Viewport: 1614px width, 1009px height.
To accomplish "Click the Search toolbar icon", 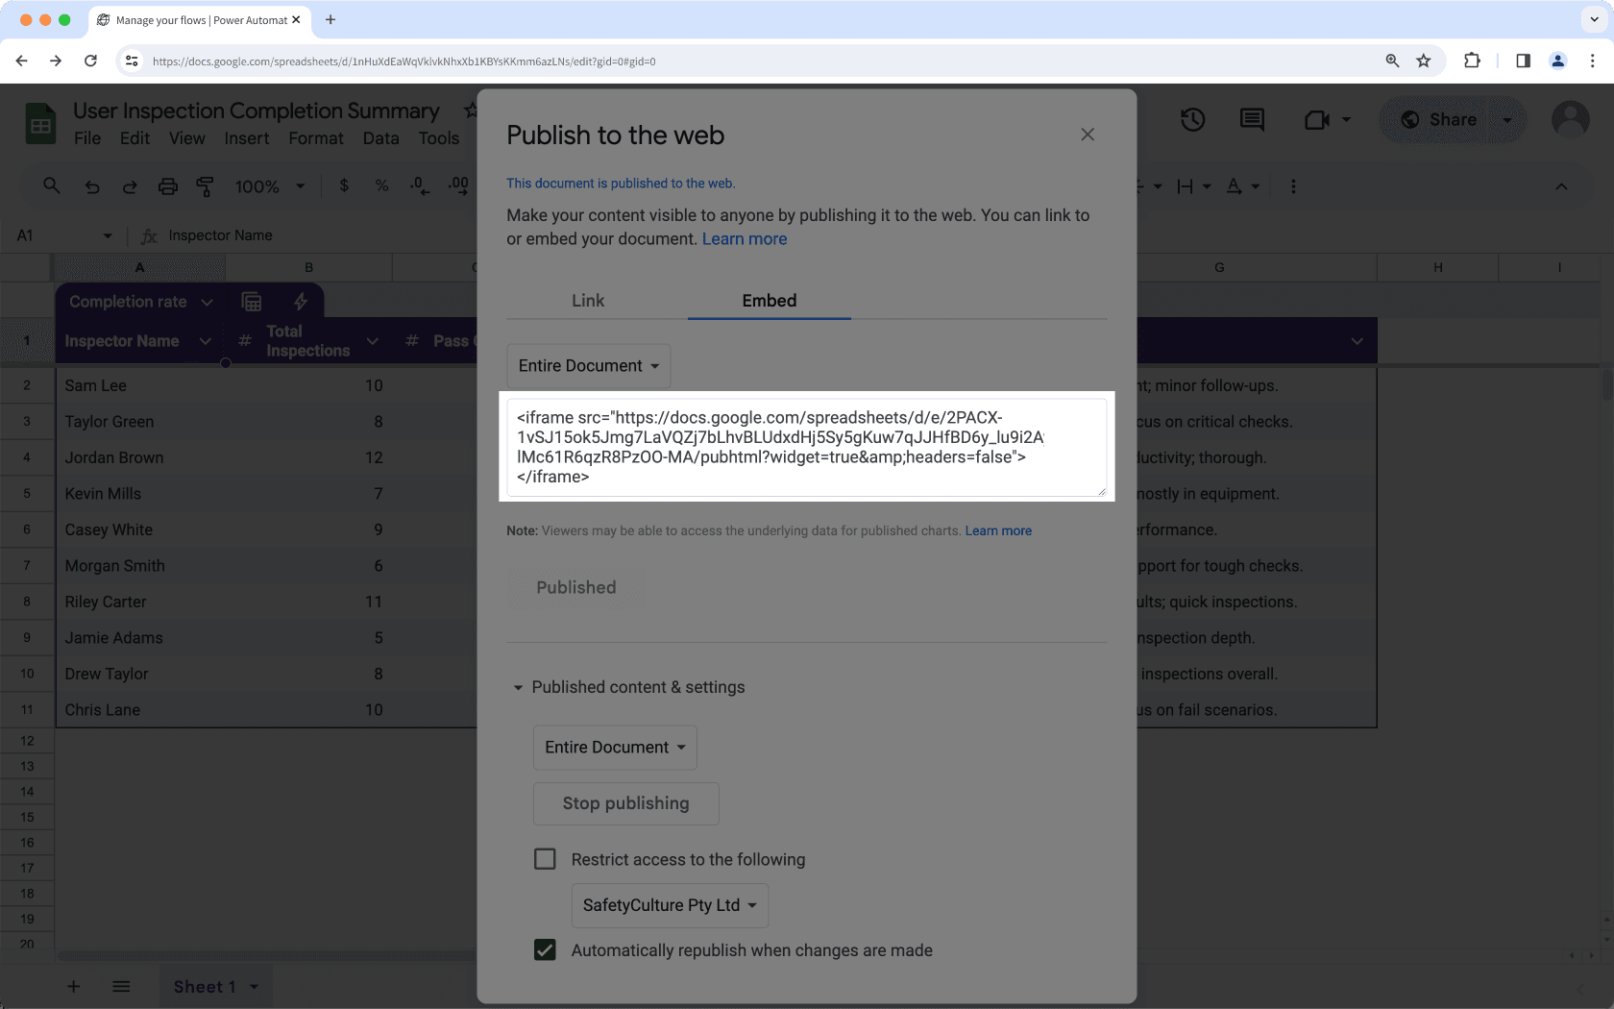I will click(x=51, y=186).
